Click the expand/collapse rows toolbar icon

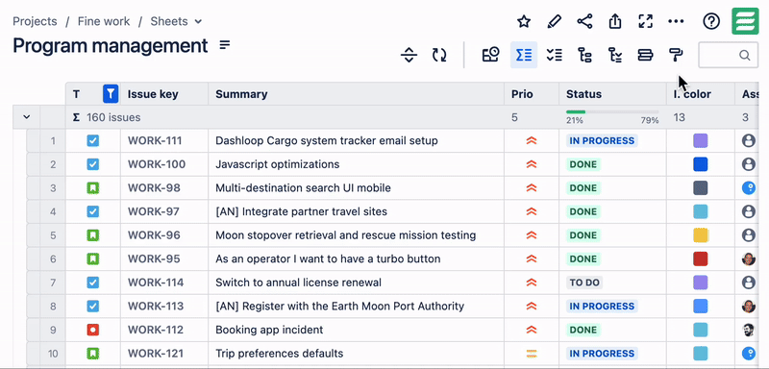coord(409,55)
